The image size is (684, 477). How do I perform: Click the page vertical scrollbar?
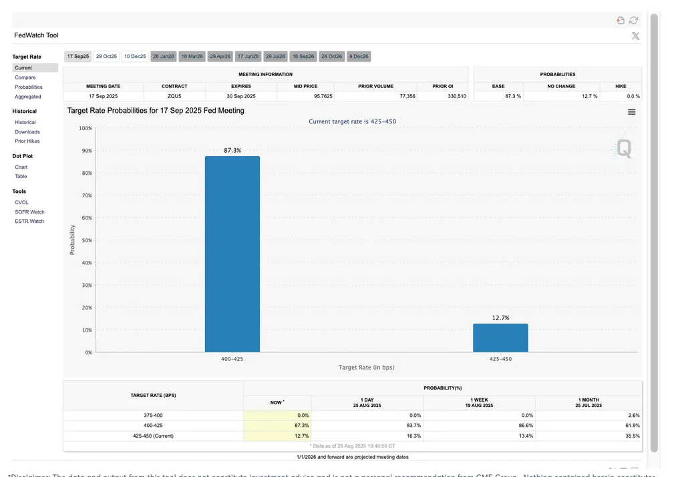tap(654, 233)
